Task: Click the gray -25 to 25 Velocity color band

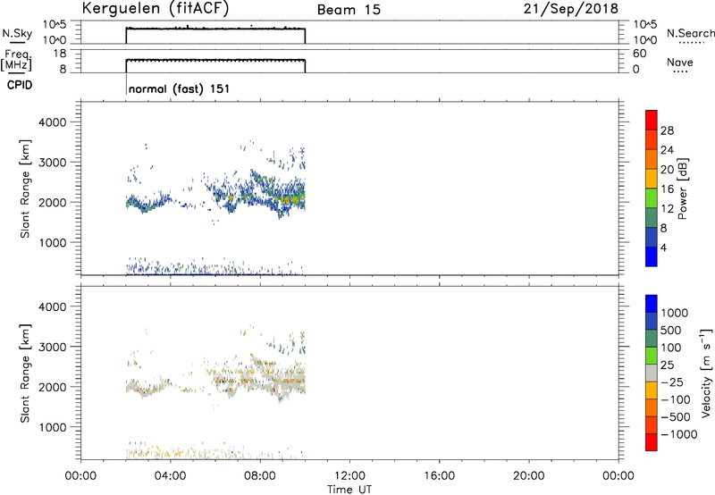Action: click(652, 373)
